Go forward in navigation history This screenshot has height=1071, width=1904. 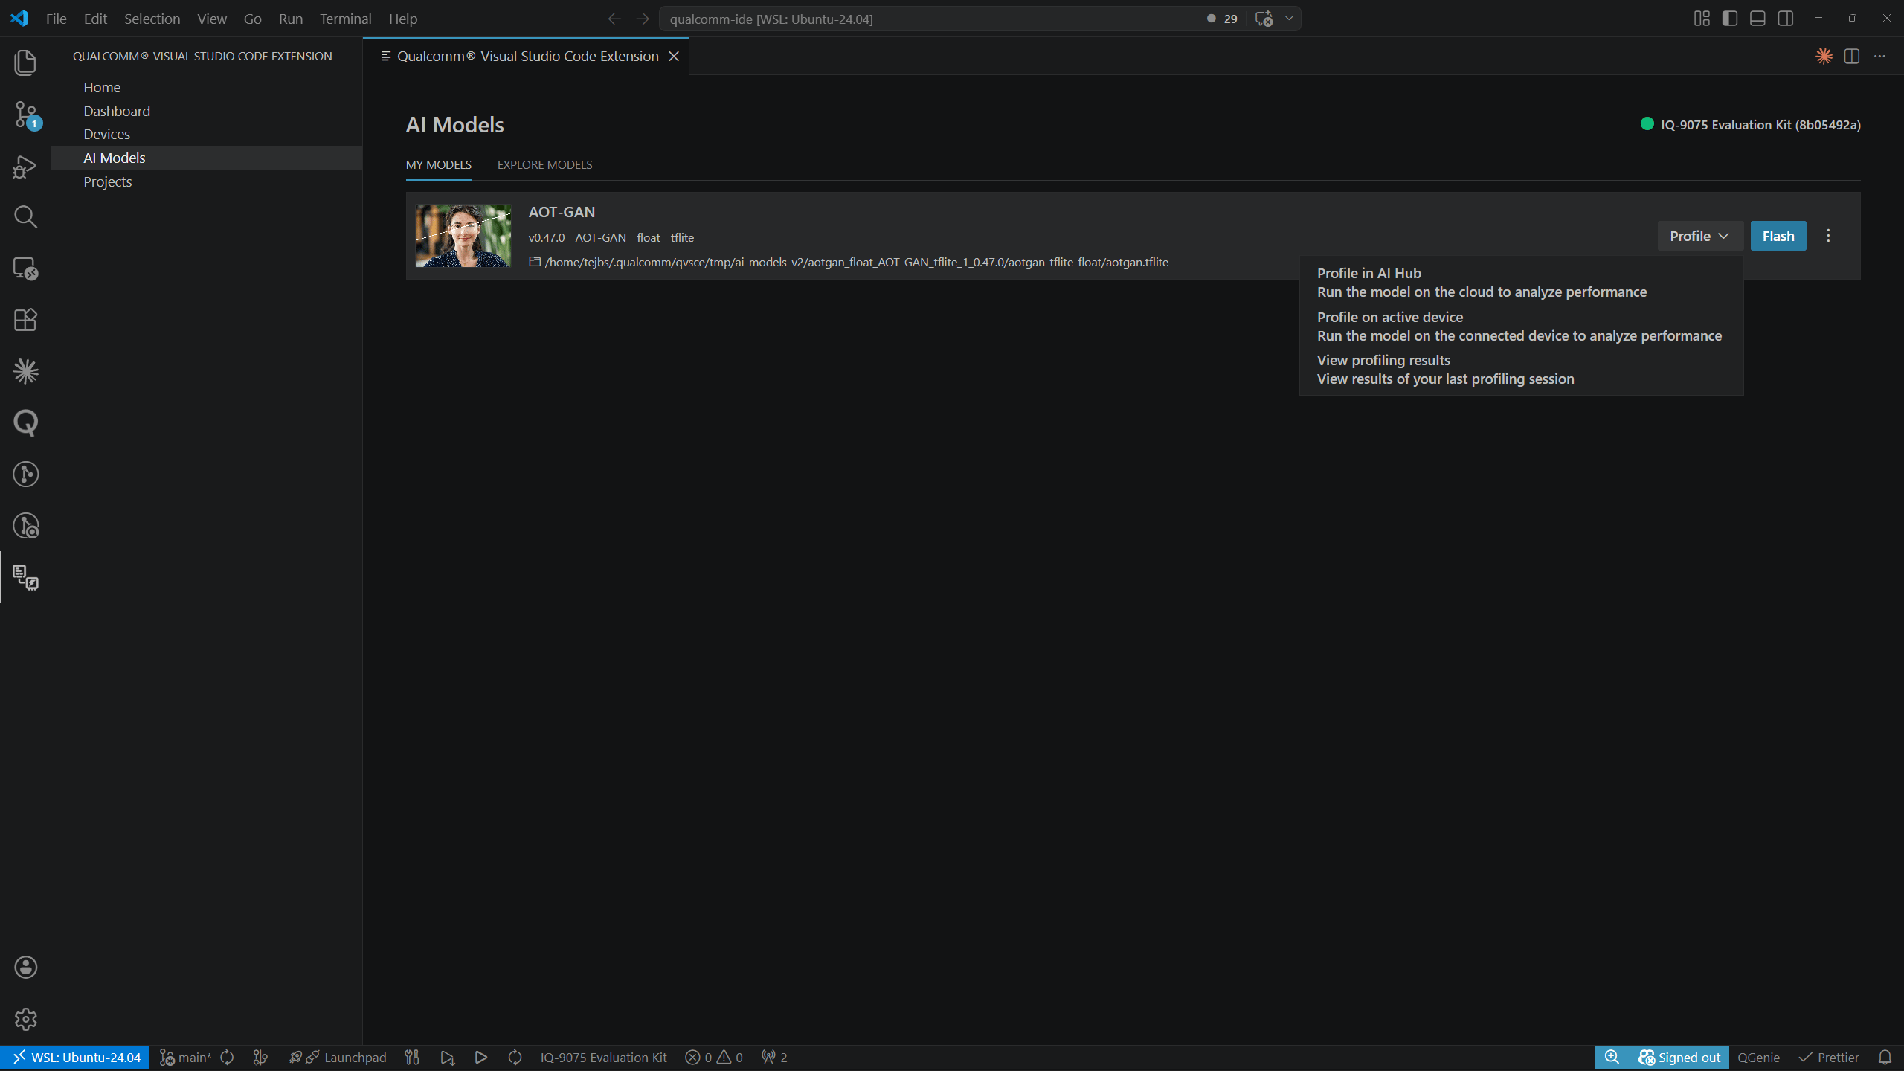point(643,19)
